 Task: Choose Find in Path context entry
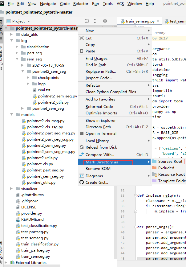pyautogui.click(x=115, y=65)
